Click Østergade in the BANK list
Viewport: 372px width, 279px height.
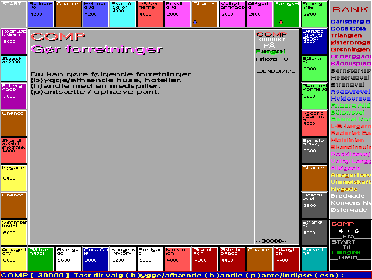(x=349, y=210)
